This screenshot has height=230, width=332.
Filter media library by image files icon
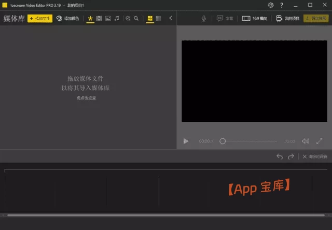tap(108, 19)
